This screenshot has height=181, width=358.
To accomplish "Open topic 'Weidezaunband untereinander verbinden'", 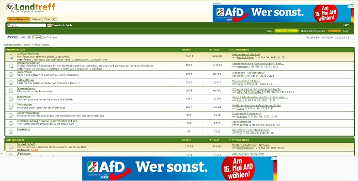I will (256, 105).
